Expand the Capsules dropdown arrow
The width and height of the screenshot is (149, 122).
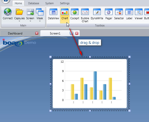19,21
